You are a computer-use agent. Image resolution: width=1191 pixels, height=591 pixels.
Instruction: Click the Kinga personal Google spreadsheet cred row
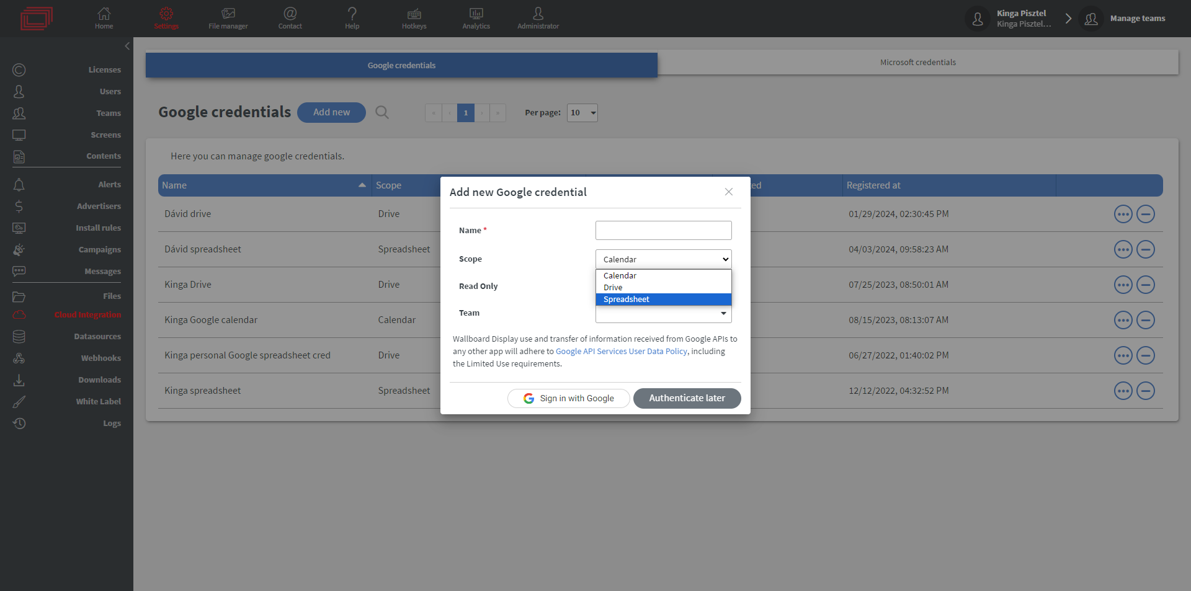pyautogui.click(x=660, y=355)
